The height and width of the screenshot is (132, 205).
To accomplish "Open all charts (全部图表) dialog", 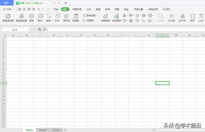I will click(x=105, y=18).
